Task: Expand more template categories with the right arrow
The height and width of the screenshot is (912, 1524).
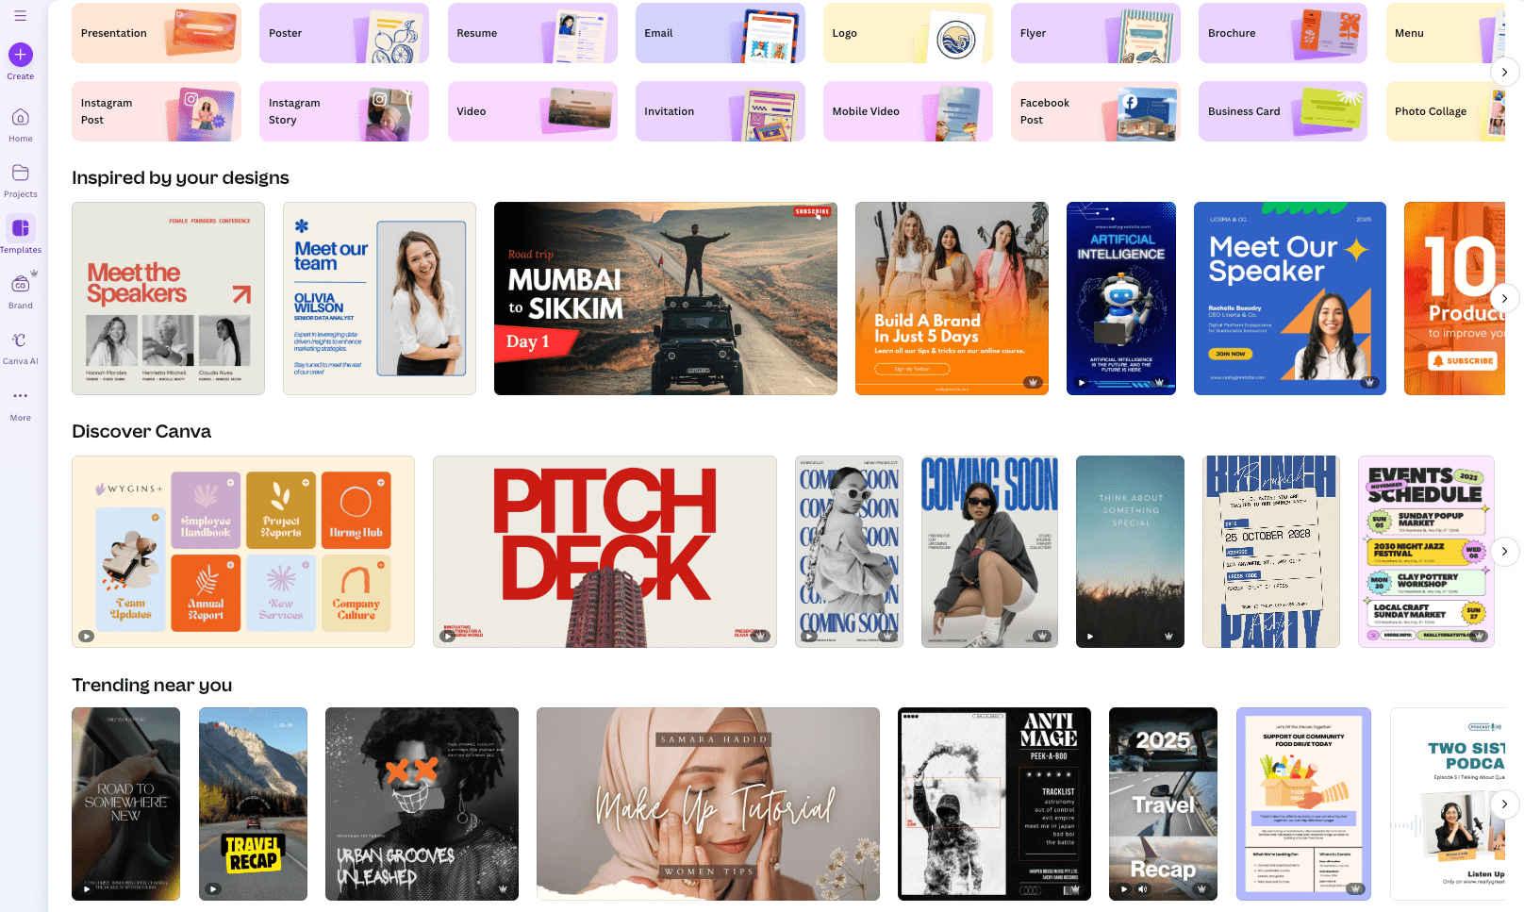Action: point(1504,72)
